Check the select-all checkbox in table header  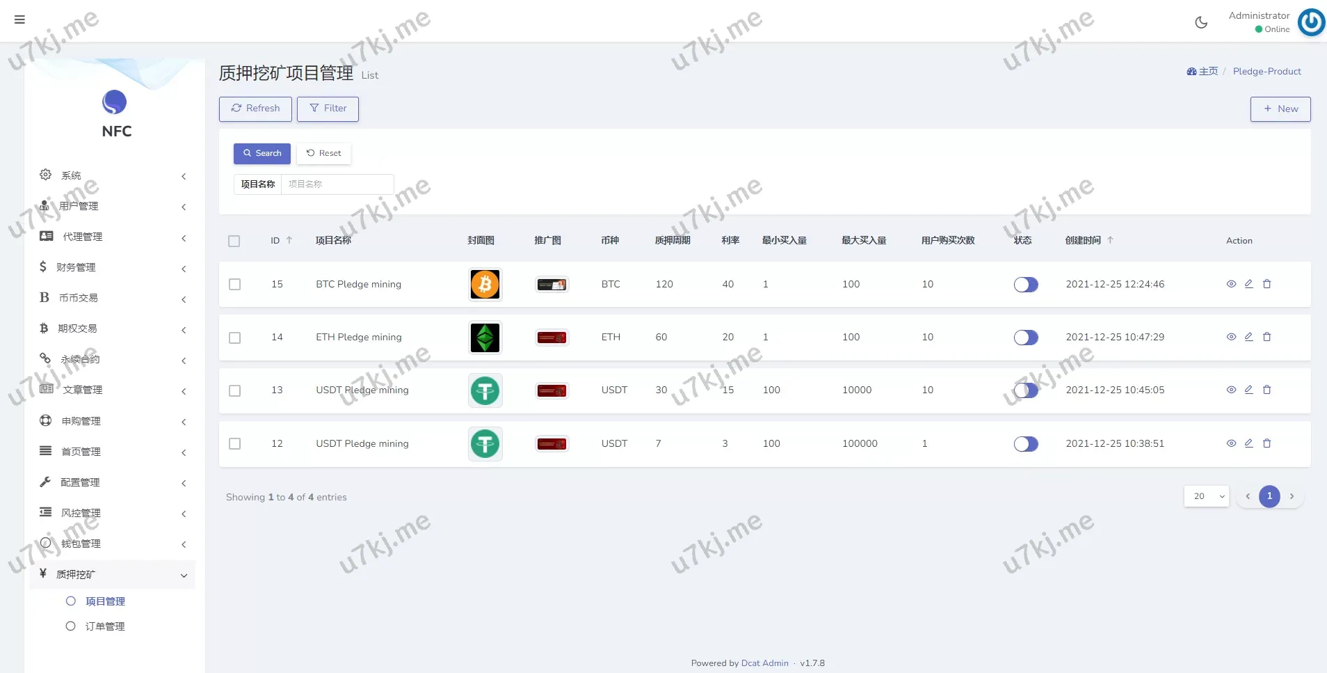point(234,241)
